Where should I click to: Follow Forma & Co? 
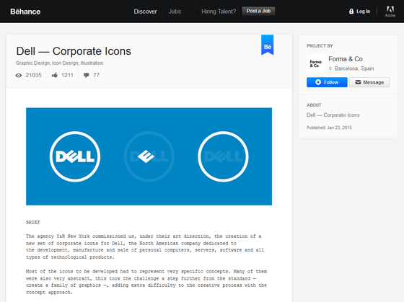coord(327,82)
